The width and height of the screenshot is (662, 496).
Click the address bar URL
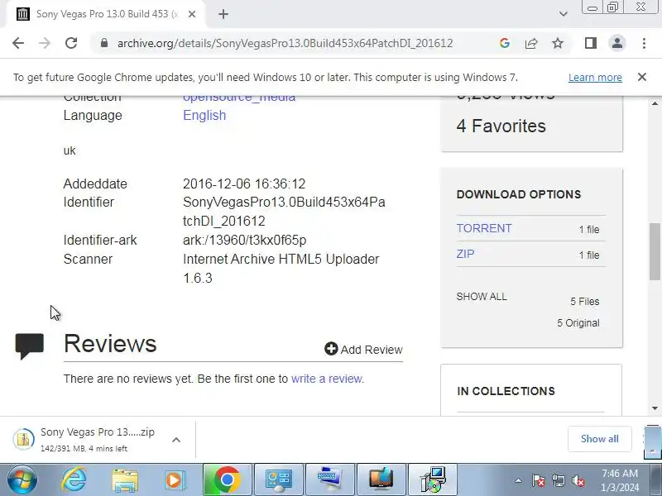[285, 43]
